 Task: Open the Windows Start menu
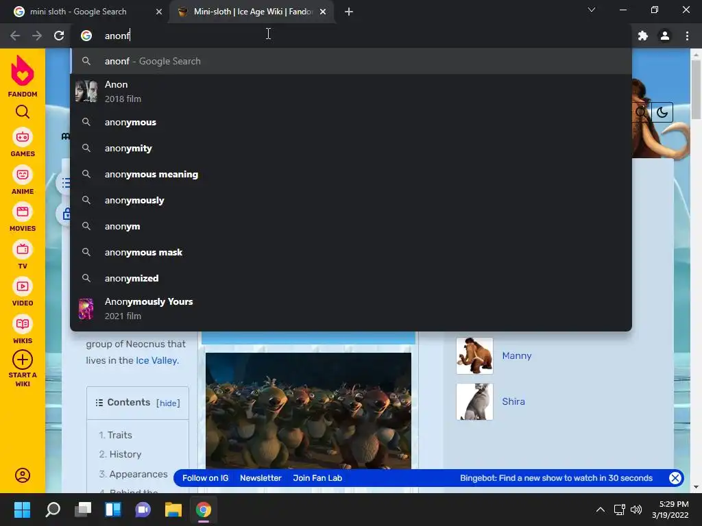tap(22, 510)
